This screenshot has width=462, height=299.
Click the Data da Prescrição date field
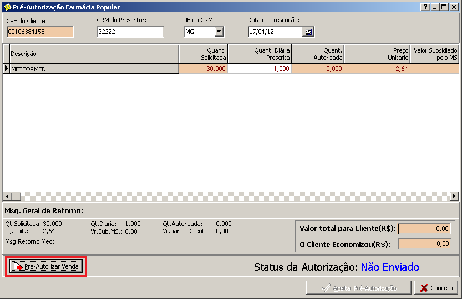(x=276, y=32)
